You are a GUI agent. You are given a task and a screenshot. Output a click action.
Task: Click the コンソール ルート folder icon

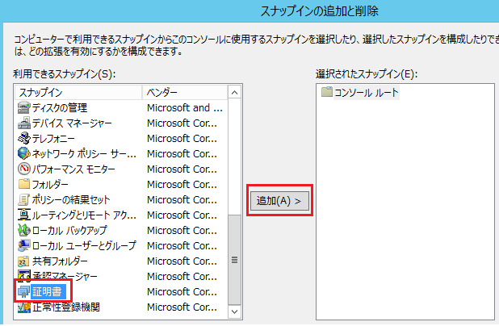(326, 92)
